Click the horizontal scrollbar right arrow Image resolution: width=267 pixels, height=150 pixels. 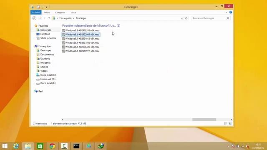231,120
